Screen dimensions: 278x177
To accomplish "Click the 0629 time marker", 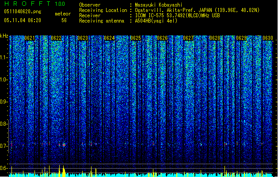I will 241,38.
